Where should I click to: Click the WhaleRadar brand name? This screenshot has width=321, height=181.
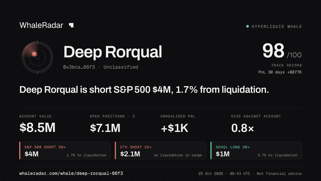tap(41, 25)
